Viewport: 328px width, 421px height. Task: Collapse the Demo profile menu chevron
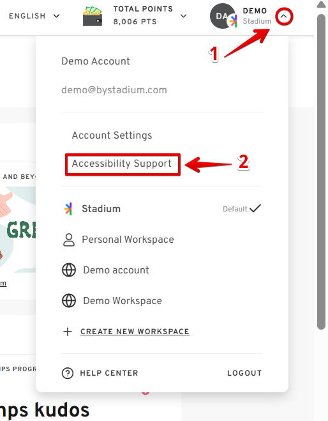pos(284,17)
